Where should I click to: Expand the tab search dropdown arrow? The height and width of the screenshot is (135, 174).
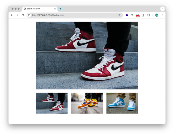coord(163,9)
